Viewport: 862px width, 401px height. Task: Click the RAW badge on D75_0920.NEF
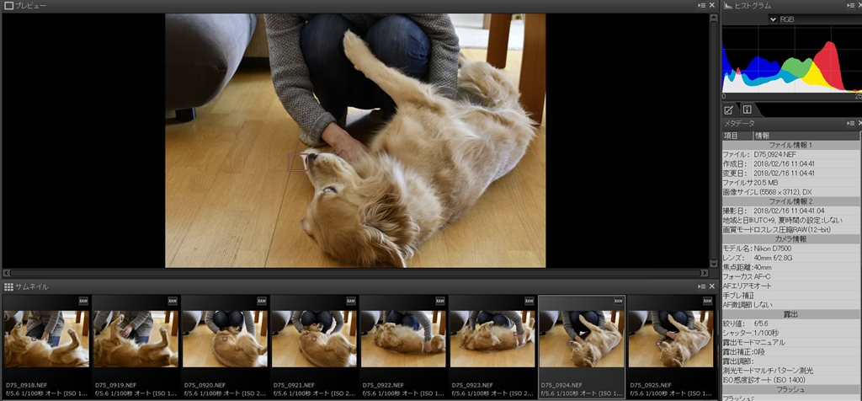(262, 301)
